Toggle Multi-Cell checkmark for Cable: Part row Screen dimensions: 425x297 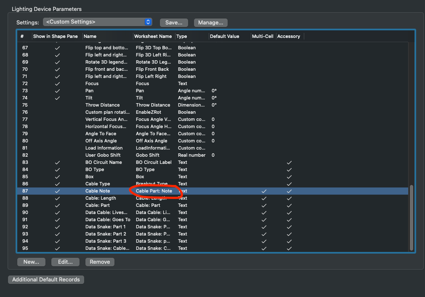tap(264, 205)
